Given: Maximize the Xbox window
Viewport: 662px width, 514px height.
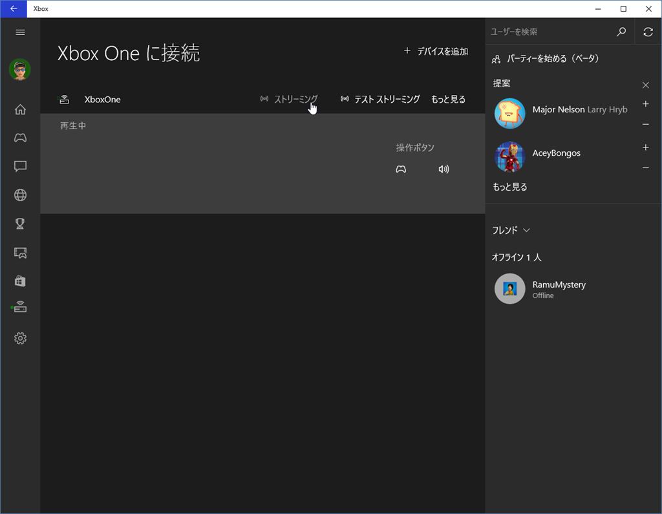Looking at the screenshot, I should (623, 9).
